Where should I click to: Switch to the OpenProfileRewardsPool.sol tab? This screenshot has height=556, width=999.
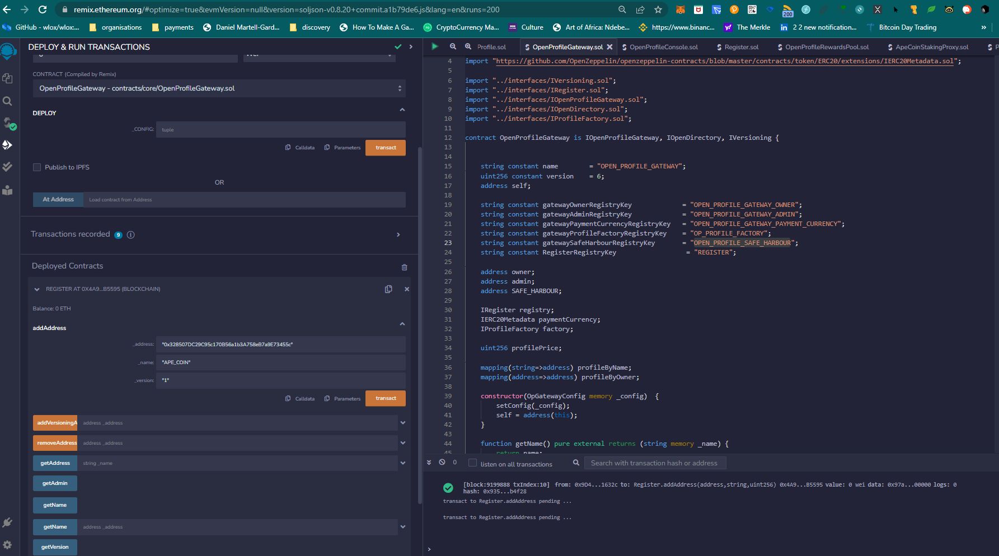pyautogui.click(x=823, y=47)
